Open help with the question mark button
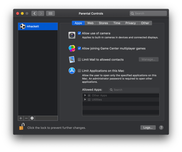182x152 pixels. [161, 128]
